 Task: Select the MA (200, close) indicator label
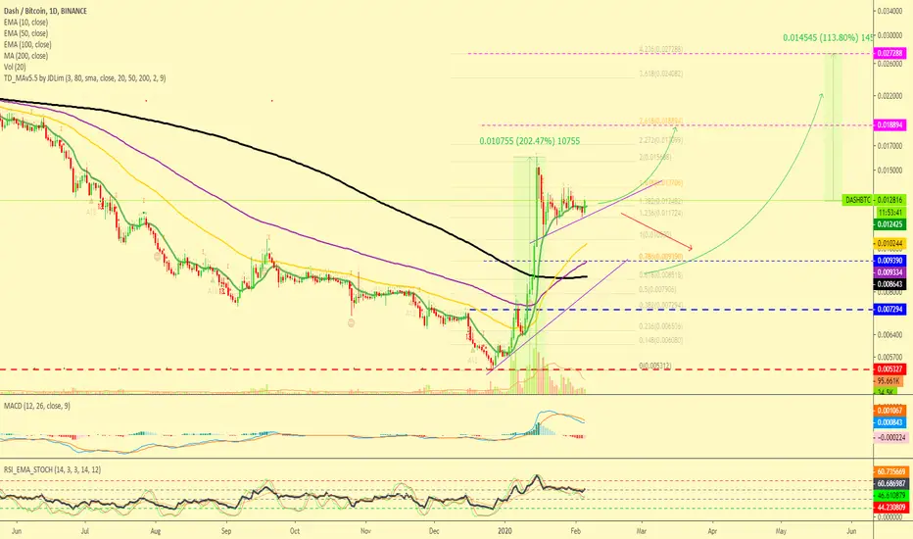[x=25, y=56]
